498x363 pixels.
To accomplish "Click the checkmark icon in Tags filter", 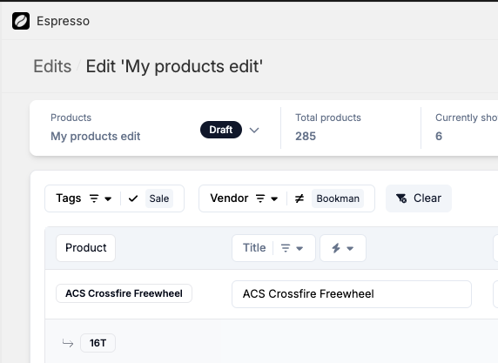I will [133, 198].
